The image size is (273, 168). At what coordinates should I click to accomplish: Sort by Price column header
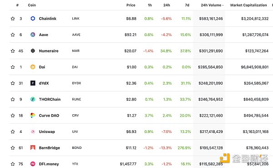tap(131, 5)
